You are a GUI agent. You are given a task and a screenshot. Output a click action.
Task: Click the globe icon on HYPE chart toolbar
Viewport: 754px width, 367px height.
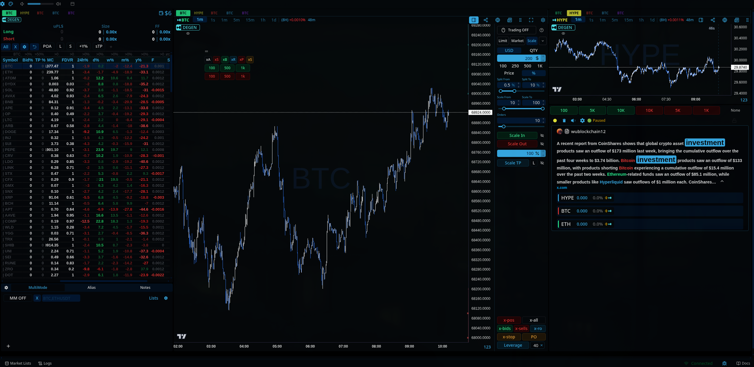(725, 20)
